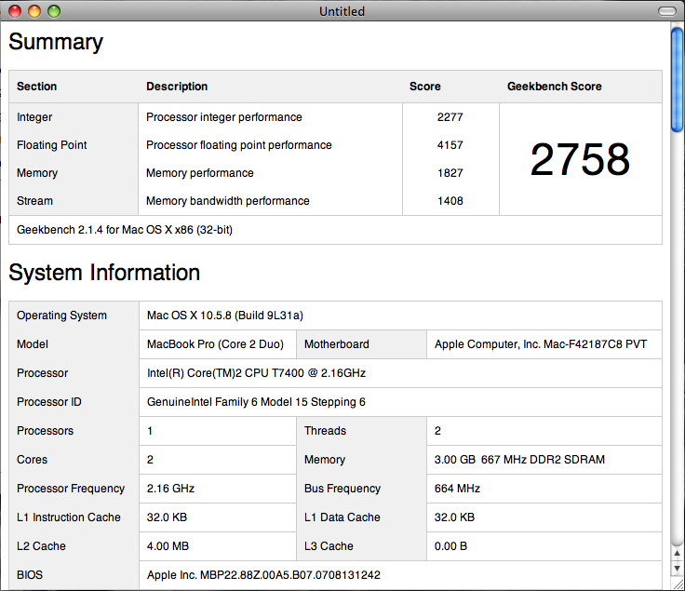Click the Stream score 1408
This screenshot has width=685, height=591.
(x=450, y=201)
